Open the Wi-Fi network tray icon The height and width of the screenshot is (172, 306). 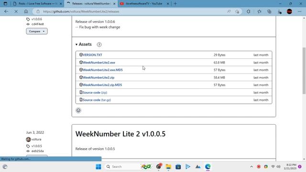273,167
